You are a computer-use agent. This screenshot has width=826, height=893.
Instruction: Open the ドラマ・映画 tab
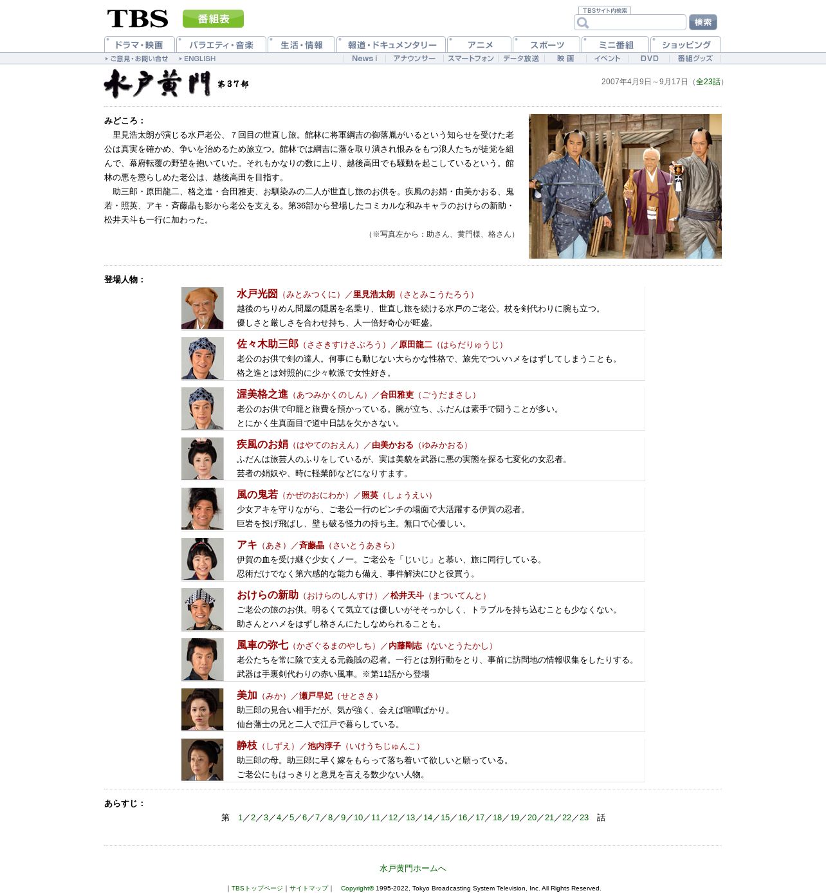pyautogui.click(x=140, y=44)
